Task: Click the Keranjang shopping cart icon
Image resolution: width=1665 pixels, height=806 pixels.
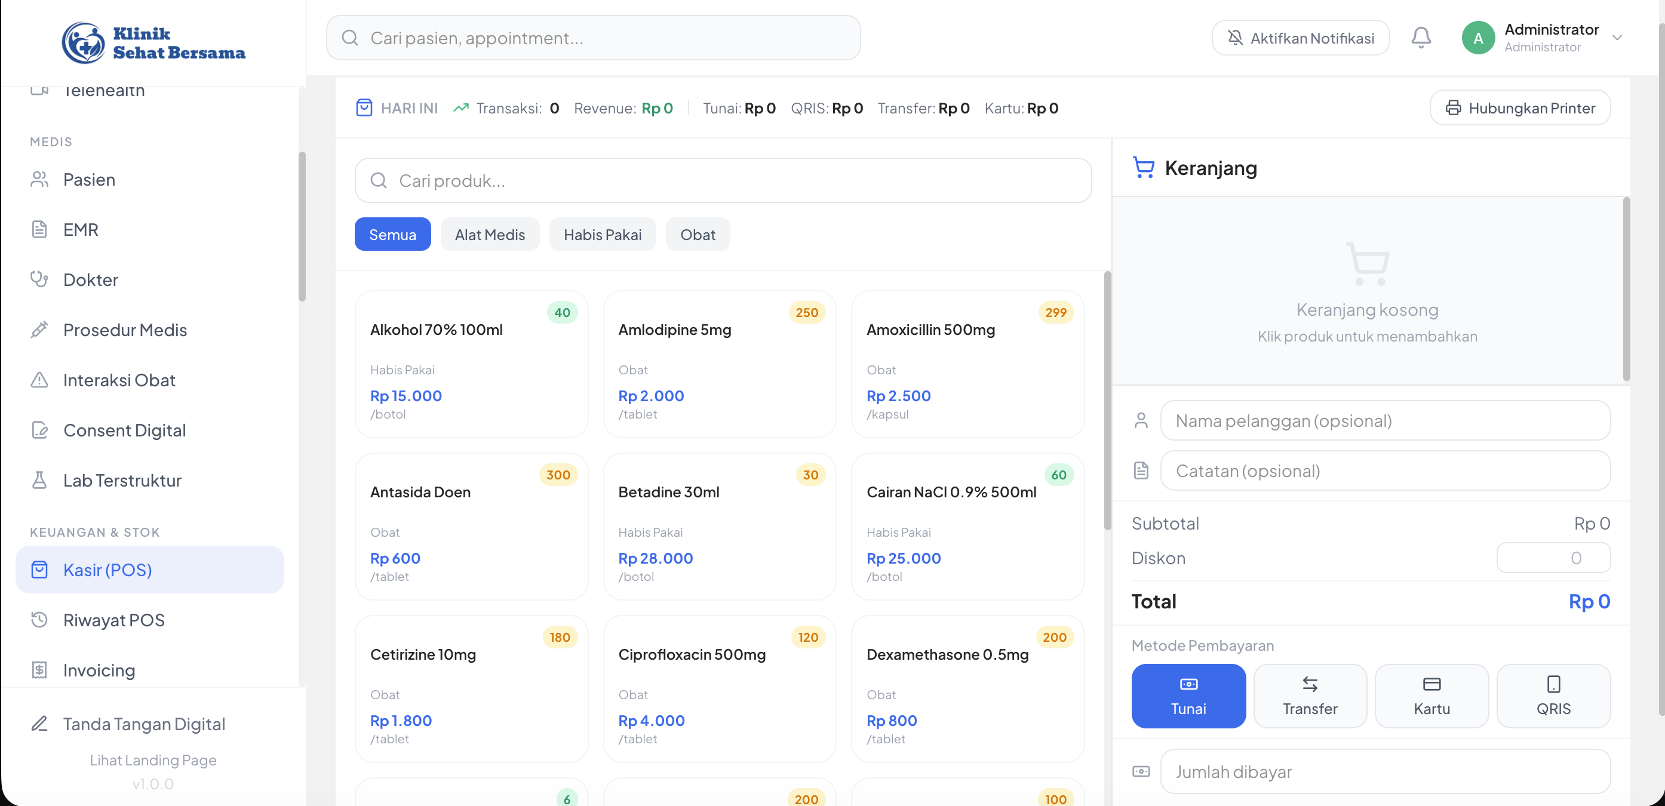Action: (x=1143, y=167)
